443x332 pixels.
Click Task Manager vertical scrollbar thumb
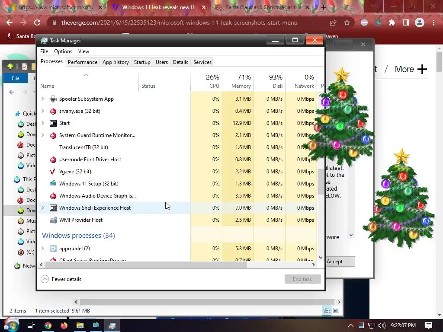(x=321, y=182)
